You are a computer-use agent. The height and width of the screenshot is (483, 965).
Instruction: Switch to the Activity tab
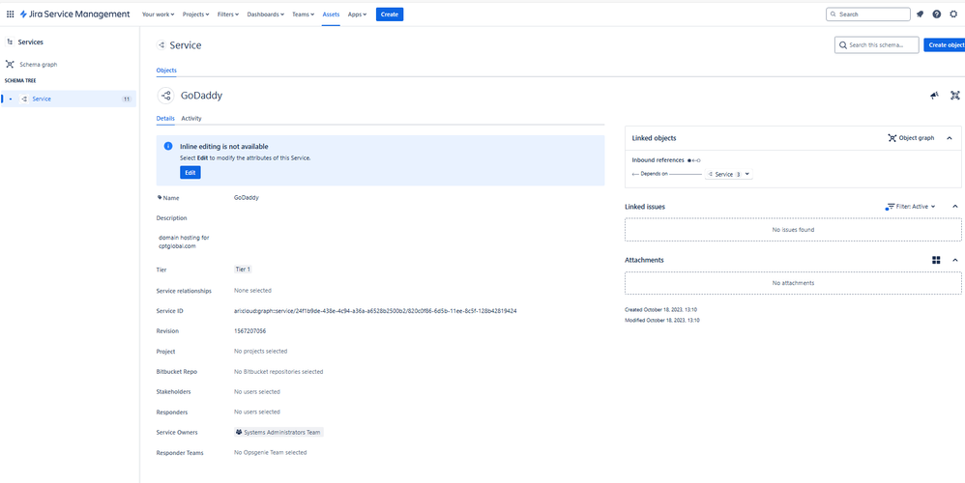[191, 118]
